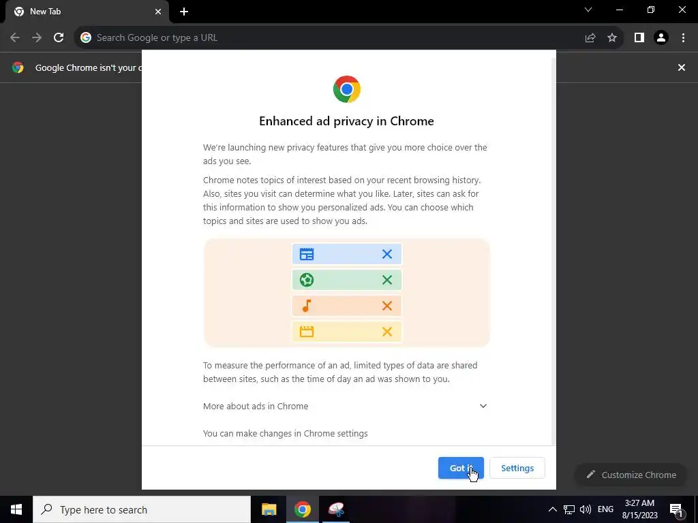The height and width of the screenshot is (523, 698).
Task: Open the volume tray icon
Action: coord(586,509)
